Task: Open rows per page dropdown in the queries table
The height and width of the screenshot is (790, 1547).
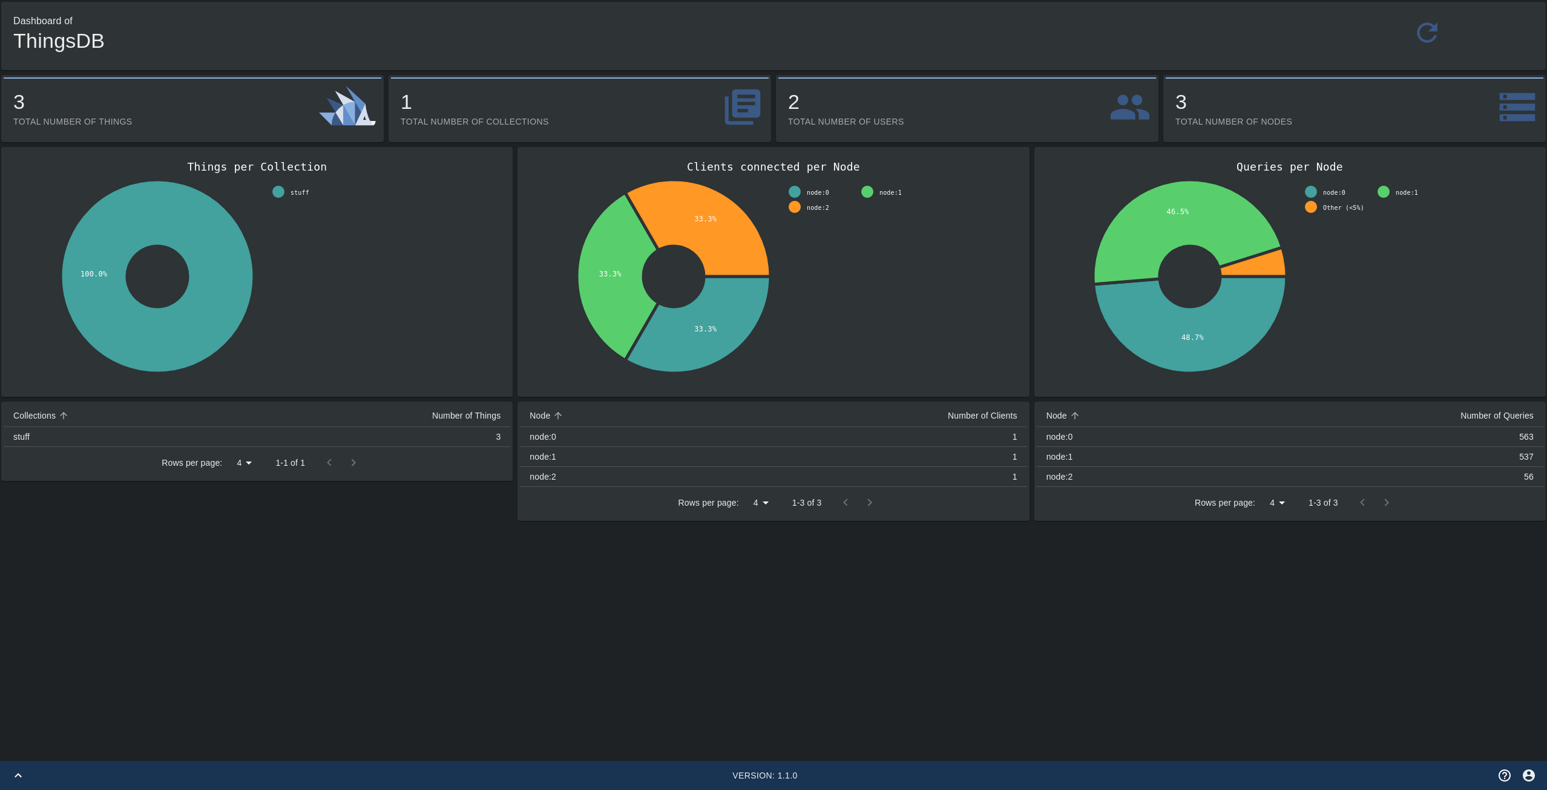Action: (x=1277, y=503)
